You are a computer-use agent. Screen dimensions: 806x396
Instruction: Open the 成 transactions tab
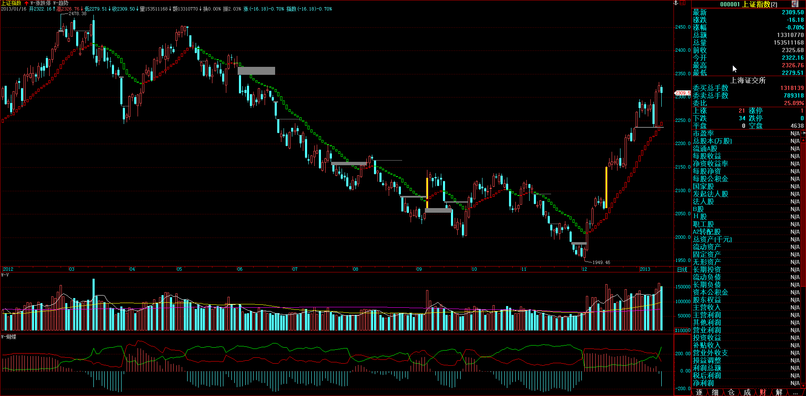point(747,392)
